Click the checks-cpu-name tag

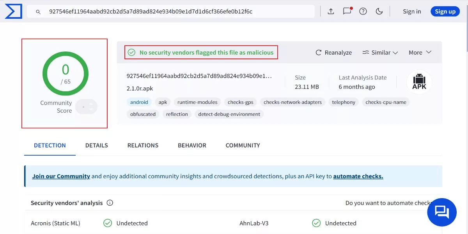click(x=386, y=102)
